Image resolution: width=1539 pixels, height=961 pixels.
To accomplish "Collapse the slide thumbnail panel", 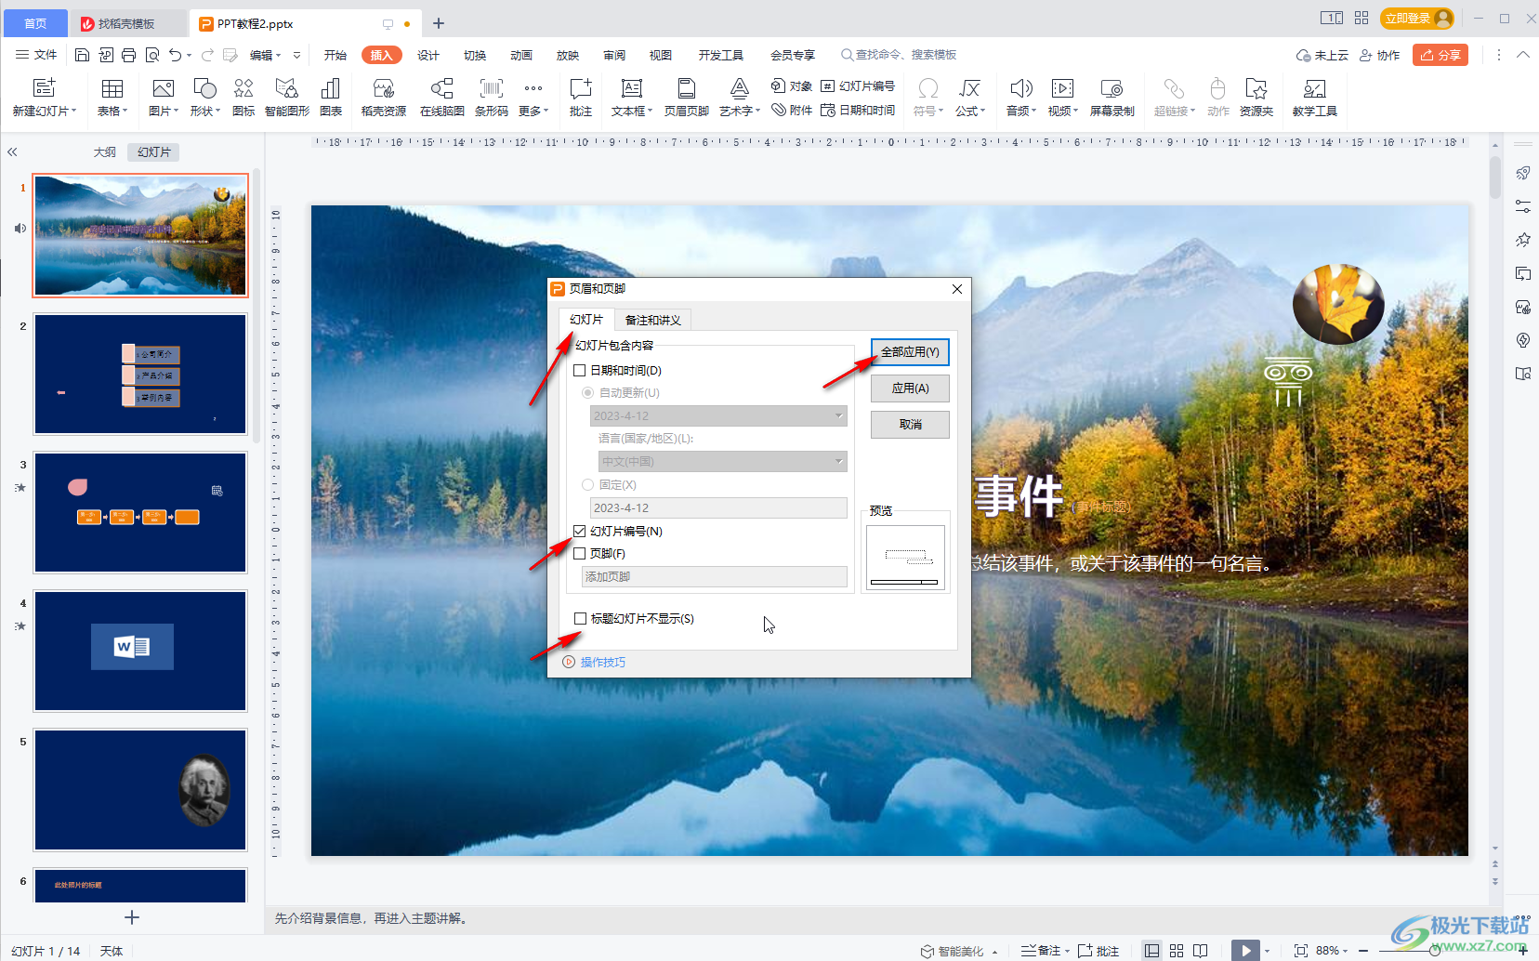I will [x=12, y=151].
